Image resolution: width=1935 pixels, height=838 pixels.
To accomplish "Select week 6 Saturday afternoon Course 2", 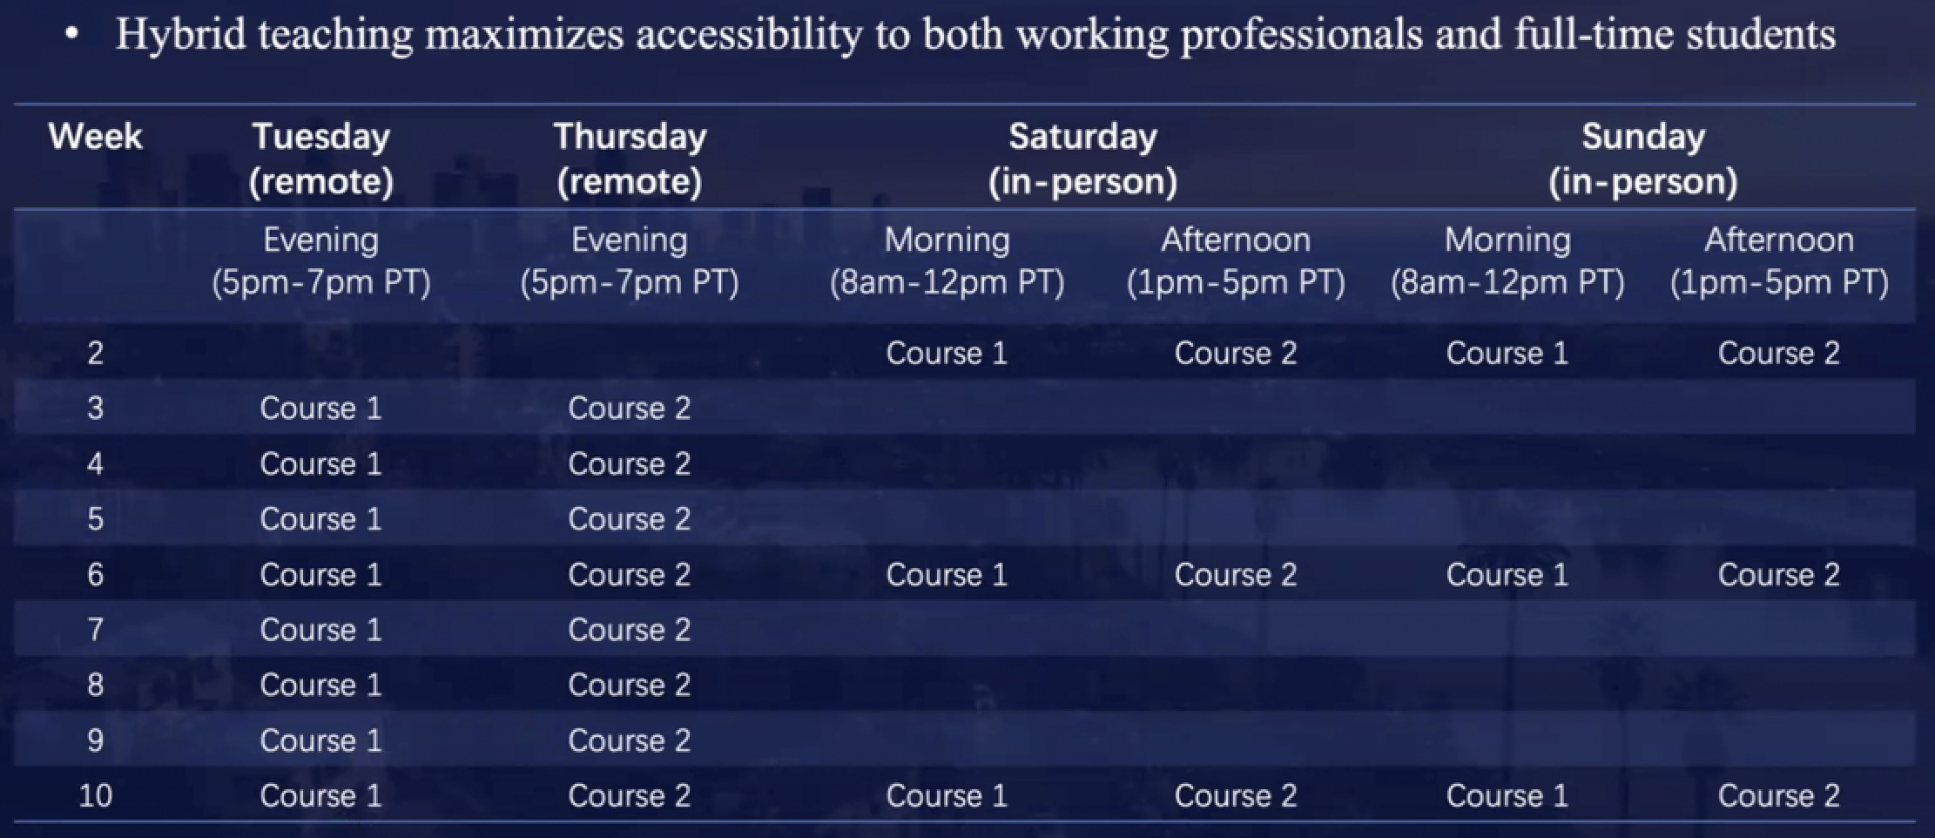I will [x=1235, y=574].
